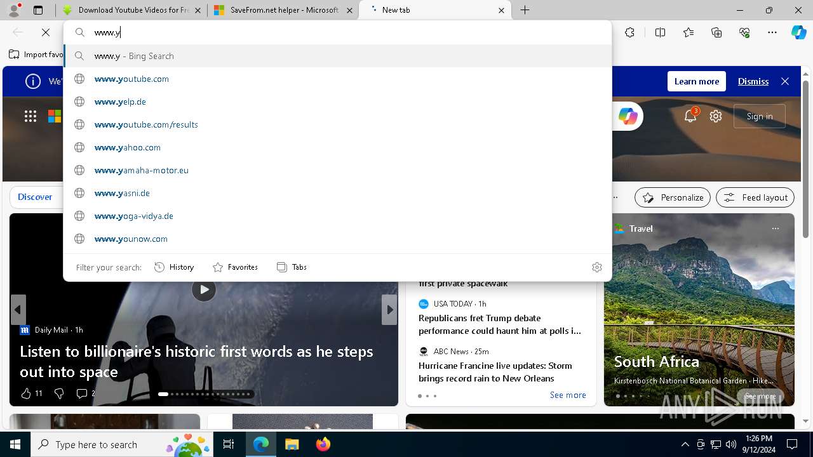
Task: Open File Explorer from taskbar
Action: [292, 444]
